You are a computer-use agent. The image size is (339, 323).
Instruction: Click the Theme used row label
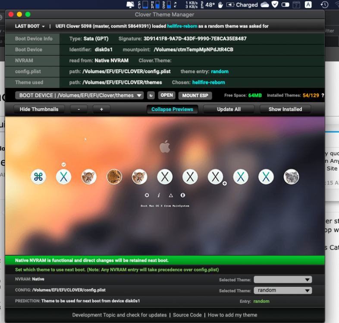click(29, 83)
